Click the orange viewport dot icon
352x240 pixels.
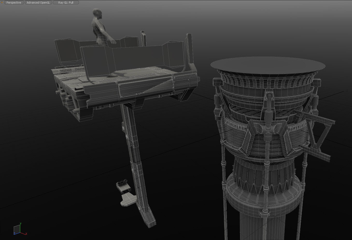coord(2,3)
